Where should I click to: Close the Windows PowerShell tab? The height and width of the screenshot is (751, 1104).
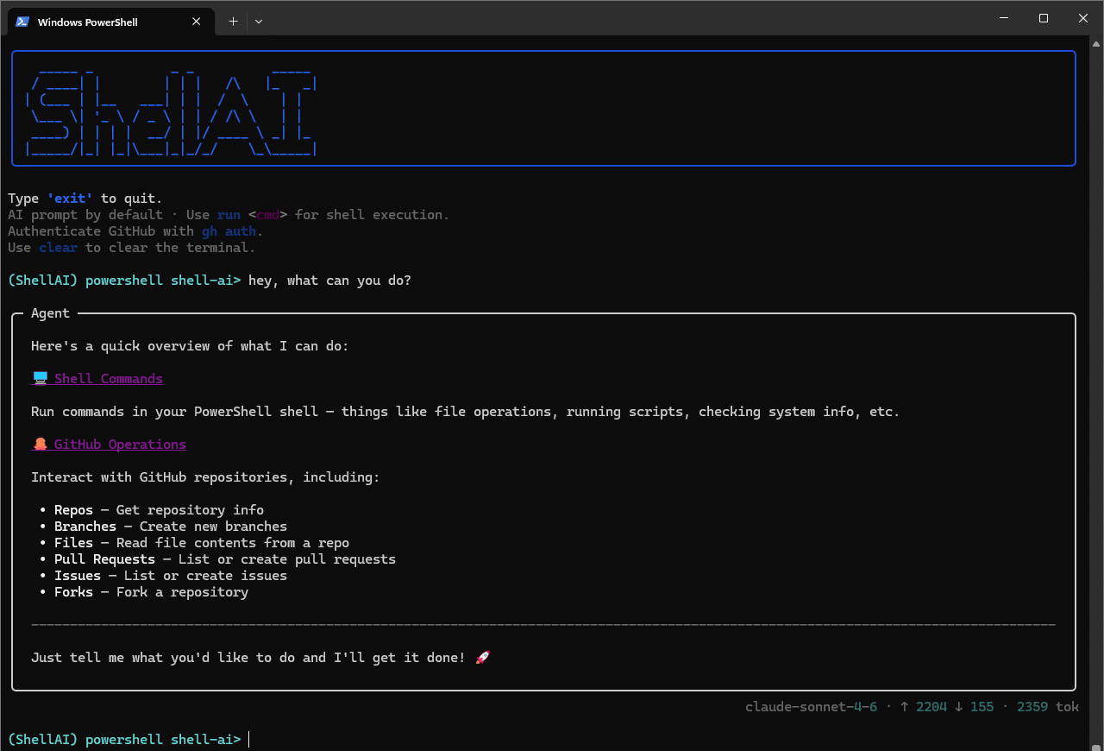tap(197, 22)
